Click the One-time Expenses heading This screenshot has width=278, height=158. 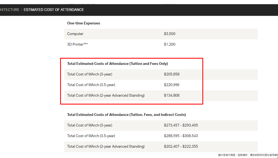pyautogui.click(x=84, y=23)
